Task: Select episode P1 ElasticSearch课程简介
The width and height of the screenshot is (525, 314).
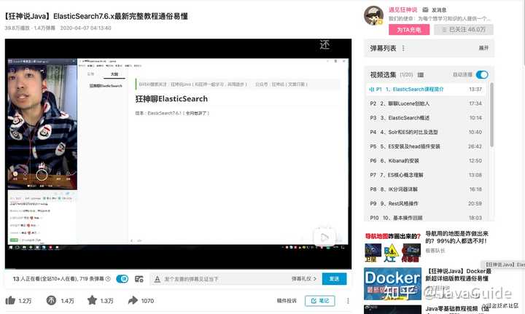Action: tap(425, 90)
